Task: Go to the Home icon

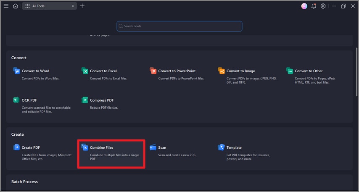Action: 16,6
